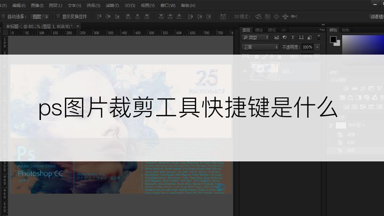
Task: Select 3D mode slide object icon
Action: tap(285, 16)
